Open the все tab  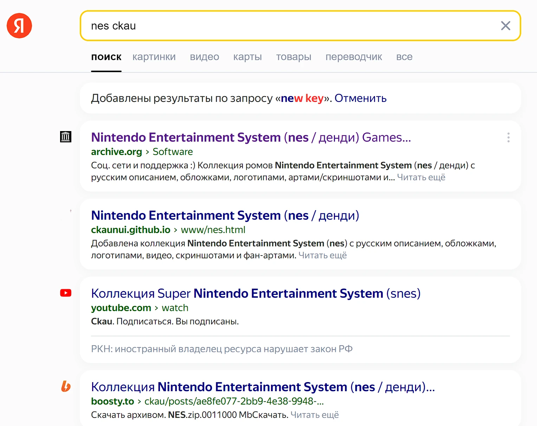(x=404, y=57)
